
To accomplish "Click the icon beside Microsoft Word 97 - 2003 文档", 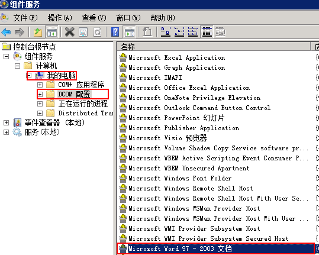I will point(123,249).
